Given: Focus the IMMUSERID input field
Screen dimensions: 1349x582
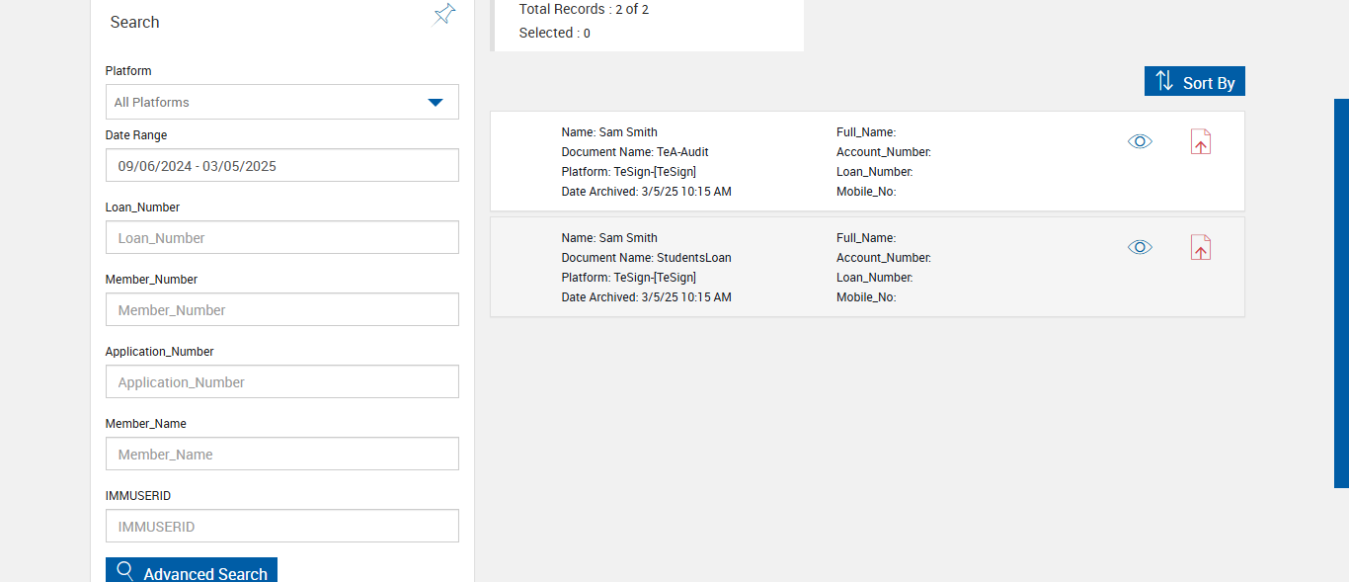Looking at the screenshot, I should pos(281,527).
